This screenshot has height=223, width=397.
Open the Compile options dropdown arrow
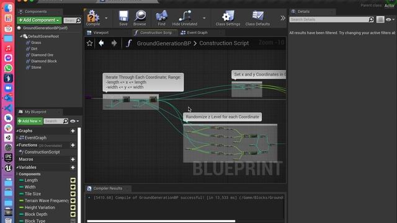tap(106, 18)
